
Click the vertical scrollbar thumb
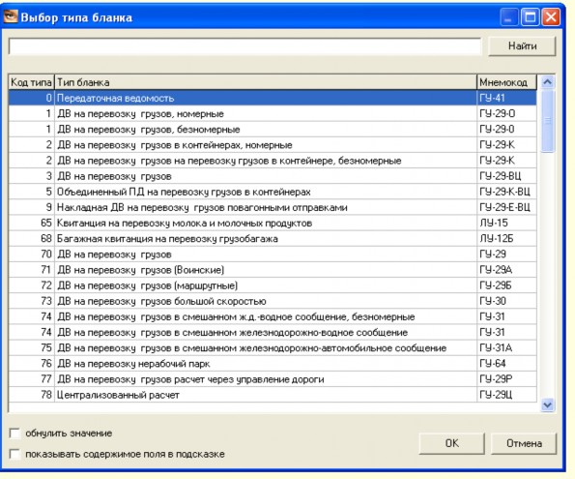point(548,121)
